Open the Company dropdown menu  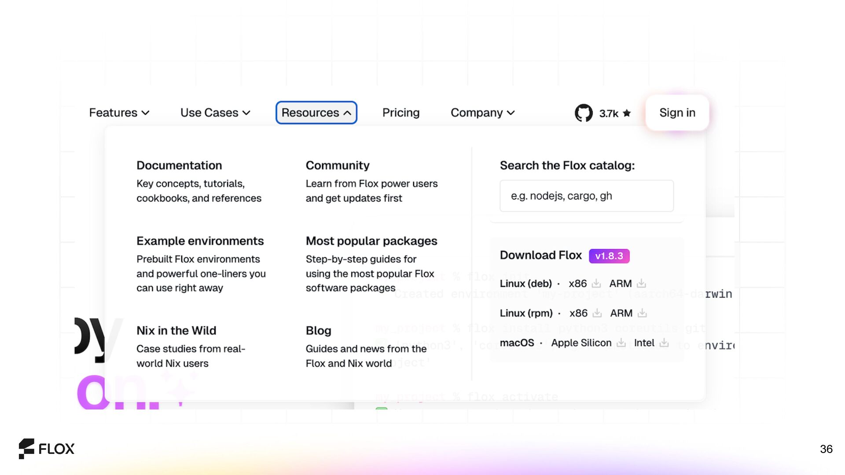[x=482, y=113]
